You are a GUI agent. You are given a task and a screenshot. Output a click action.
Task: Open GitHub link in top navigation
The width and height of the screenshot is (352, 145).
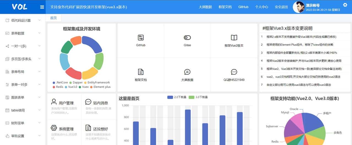(243, 7)
